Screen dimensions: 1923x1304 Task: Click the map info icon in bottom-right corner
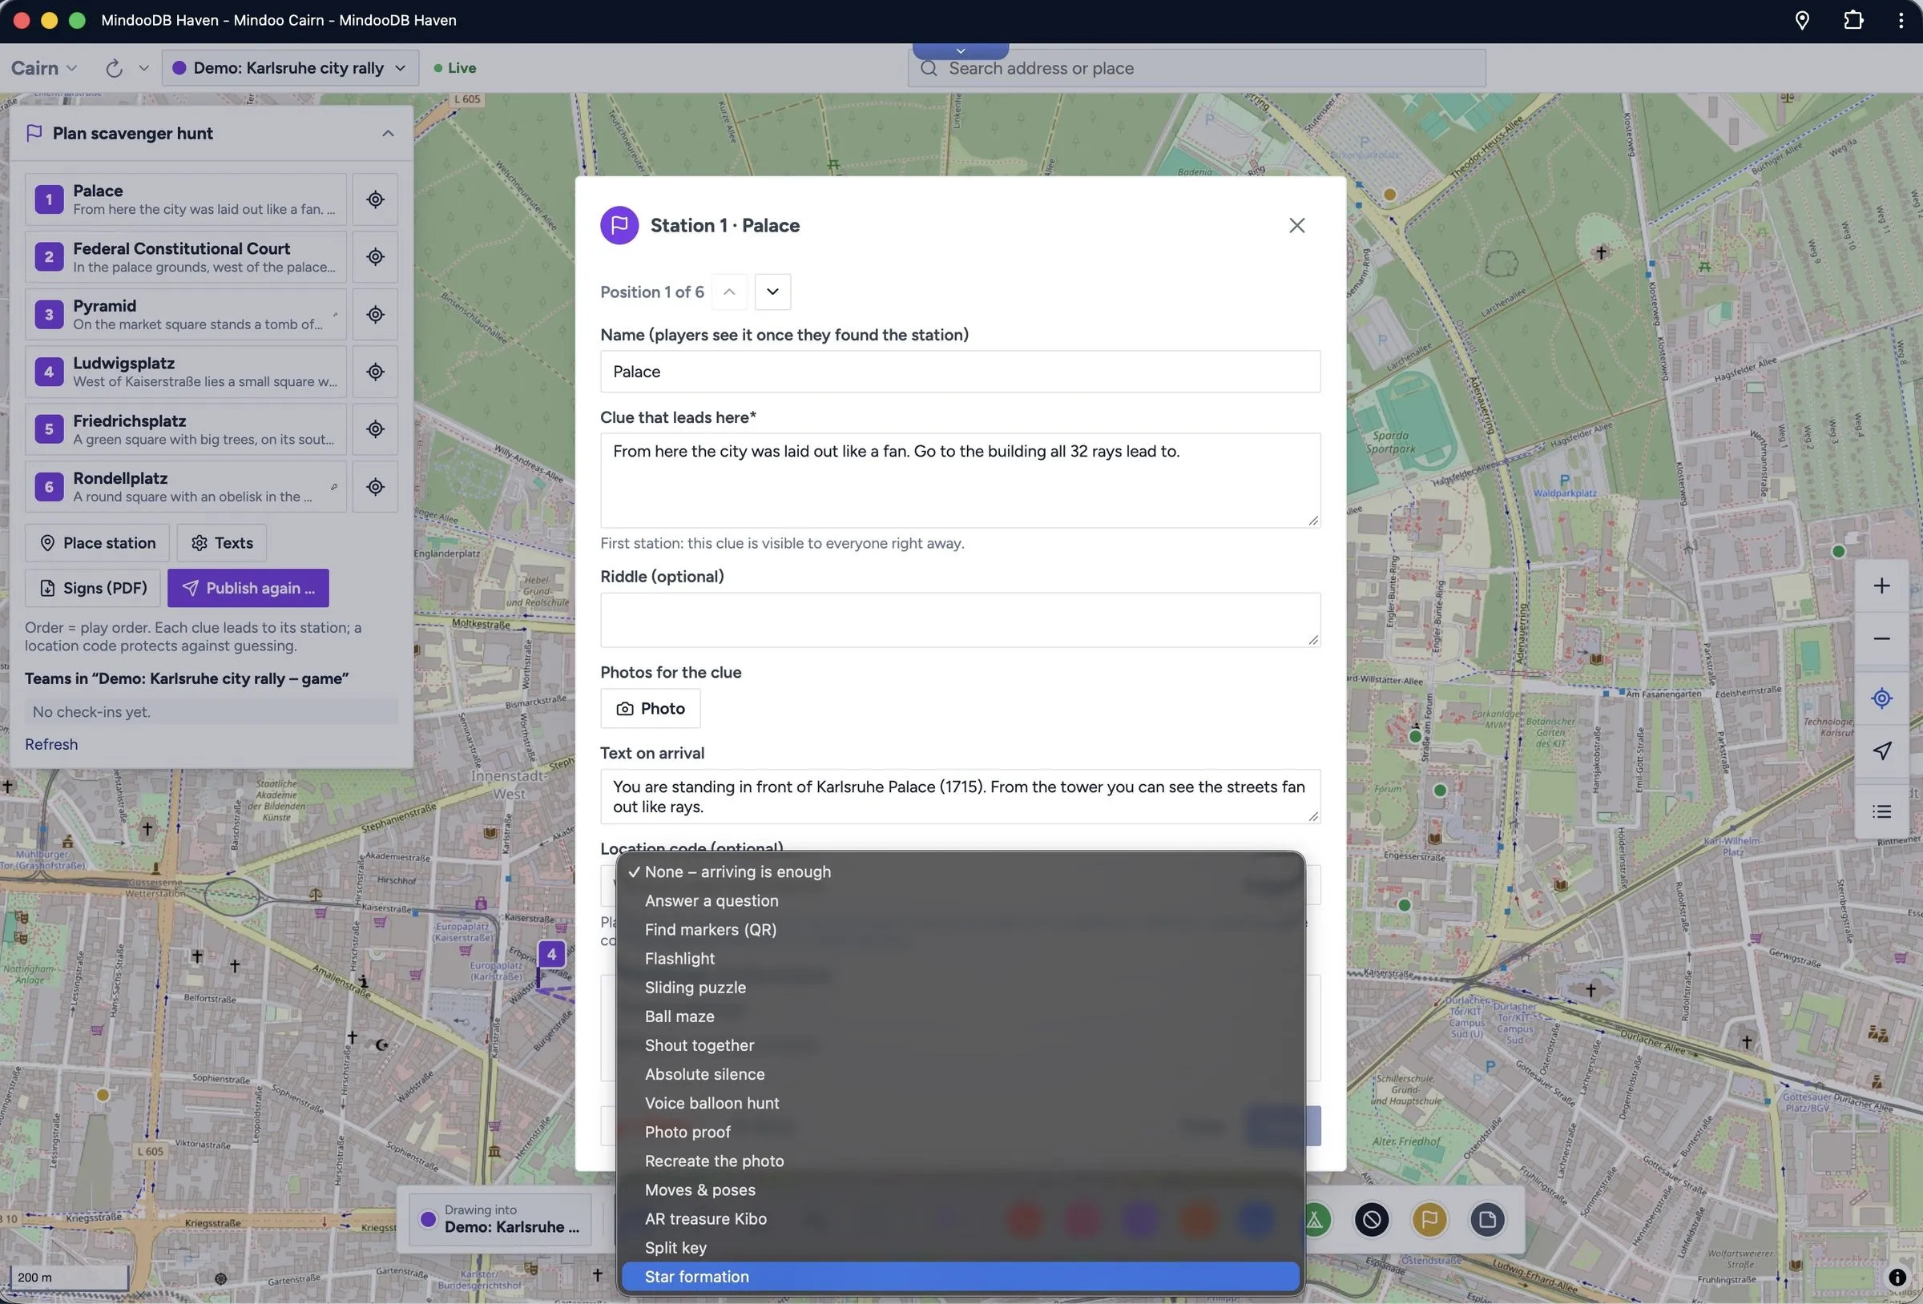point(1897,1278)
